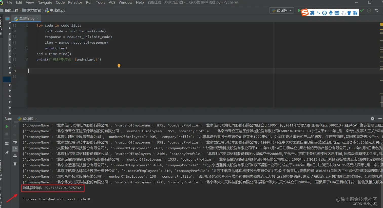Click line number 91 in gutter
The image size is (383, 208).
coord(14,71)
